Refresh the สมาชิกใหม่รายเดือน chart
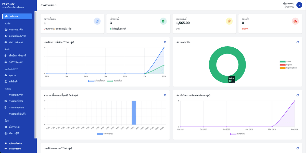The image size is (306, 153). (x=298, y=95)
